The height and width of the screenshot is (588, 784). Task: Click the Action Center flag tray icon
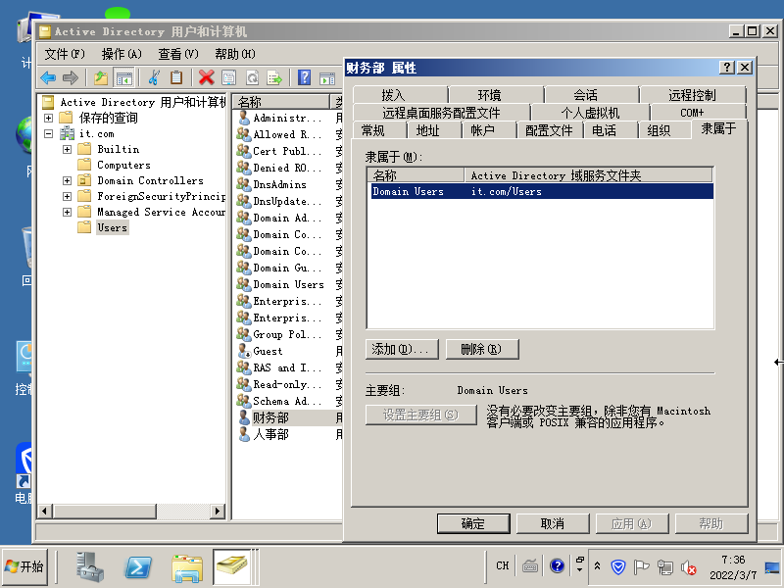click(641, 567)
